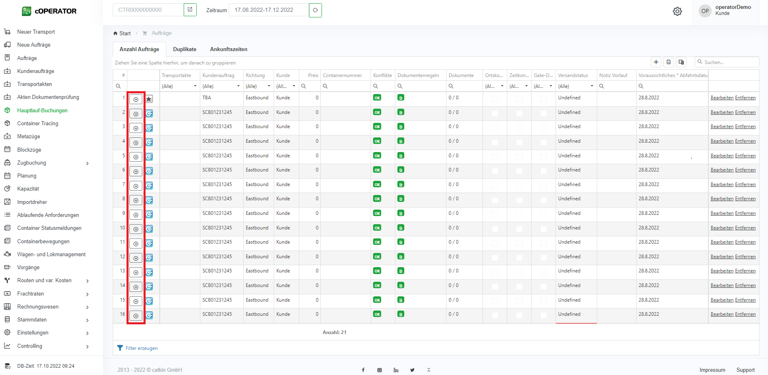The width and height of the screenshot is (768, 375).
Task: Toggle Zeitkontrolle checkbox in row 2
Action: 519,113
